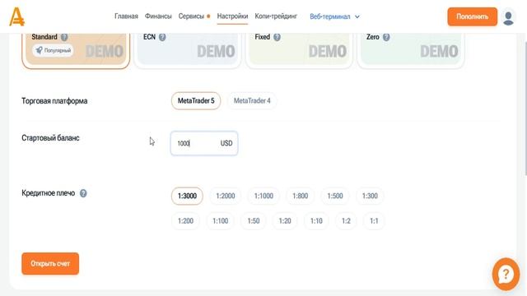Image resolution: width=527 pixels, height=296 pixels.
Task: Click help icon next to ECN
Action: click(x=162, y=37)
